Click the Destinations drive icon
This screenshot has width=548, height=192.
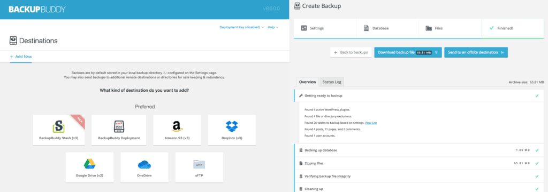[13, 41]
